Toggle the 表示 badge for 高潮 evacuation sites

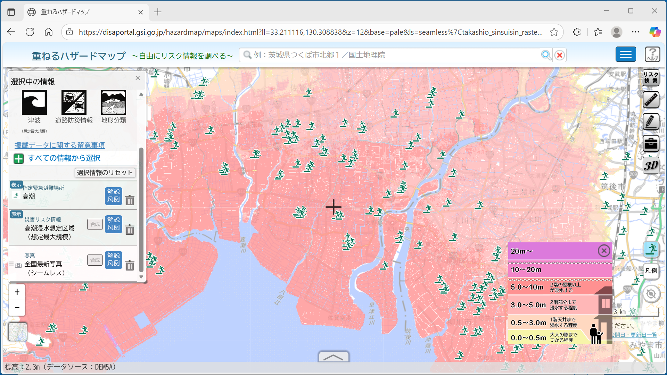point(16,185)
